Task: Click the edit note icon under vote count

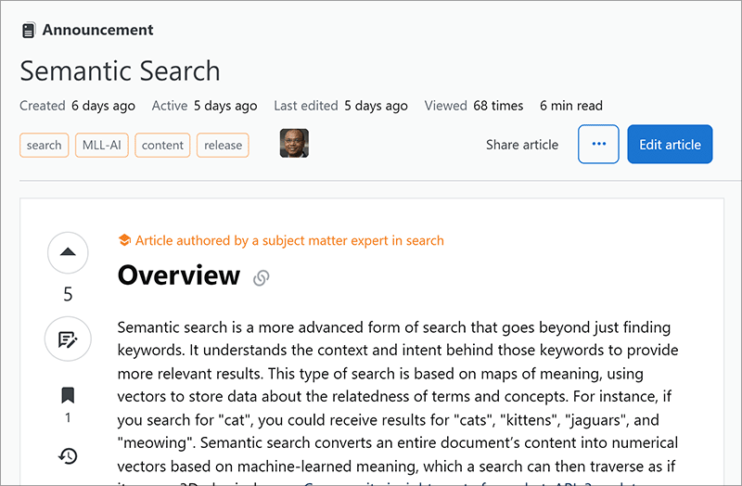Action: [x=68, y=339]
